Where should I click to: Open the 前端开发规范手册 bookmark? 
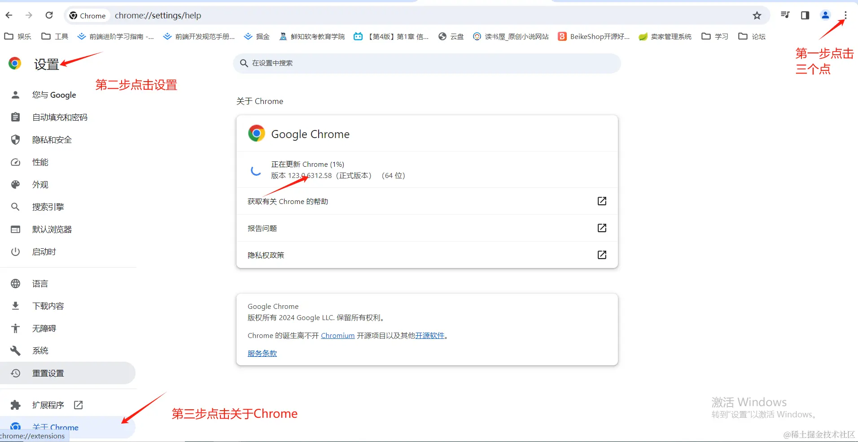tap(199, 36)
